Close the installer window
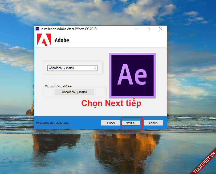 click(x=161, y=29)
